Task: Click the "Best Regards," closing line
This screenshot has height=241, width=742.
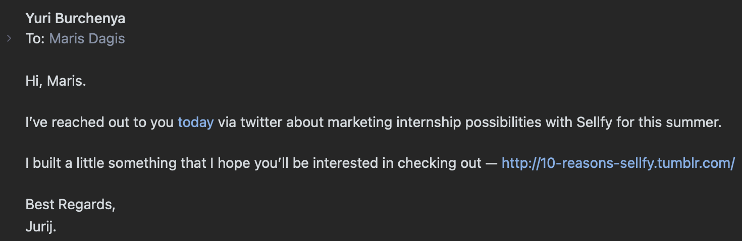Action: (71, 205)
